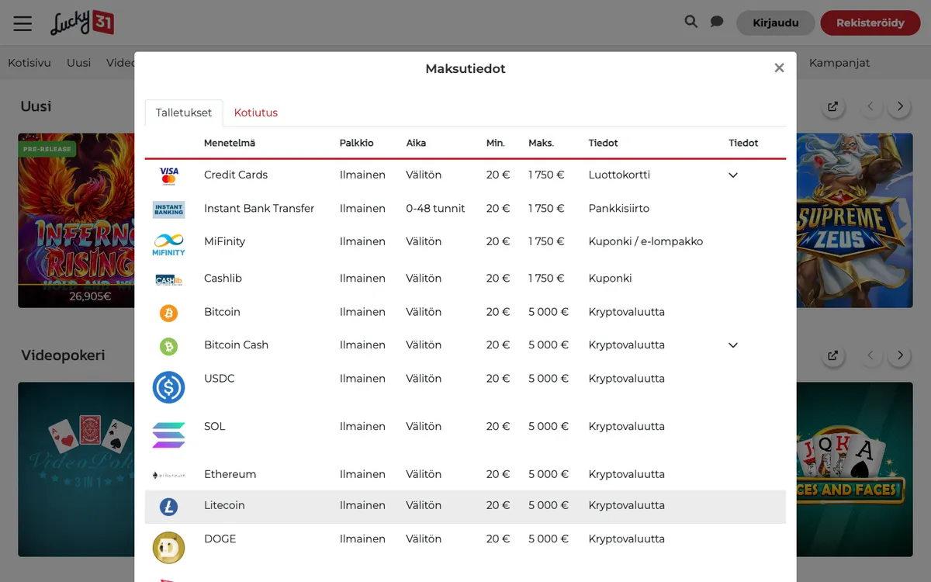The width and height of the screenshot is (931, 582).
Task: Click the Litecoin logo icon
Action: pyautogui.click(x=168, y=507)
